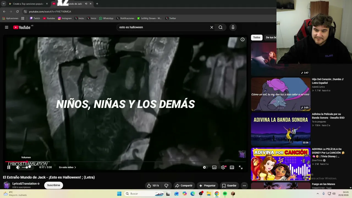This screenshot has height=198, width=352.
Task: Open the Aplicaciones bookmark
Action: (x=10, y=18)
